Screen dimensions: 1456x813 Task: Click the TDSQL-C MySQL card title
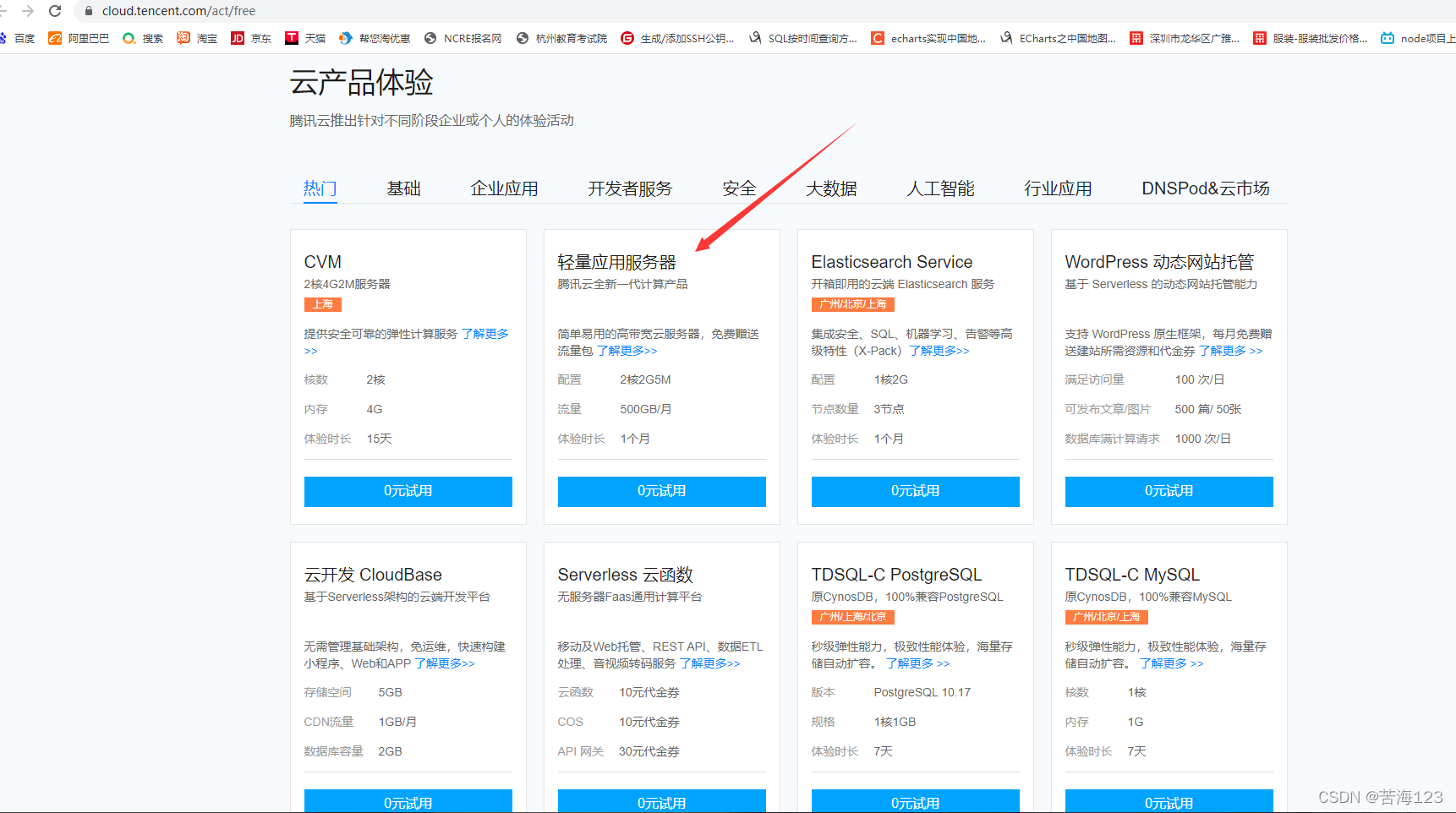click(1132, 575)
